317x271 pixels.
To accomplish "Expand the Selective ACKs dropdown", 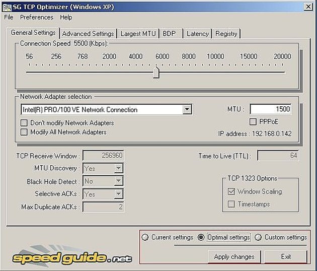I will click(118, 194).
